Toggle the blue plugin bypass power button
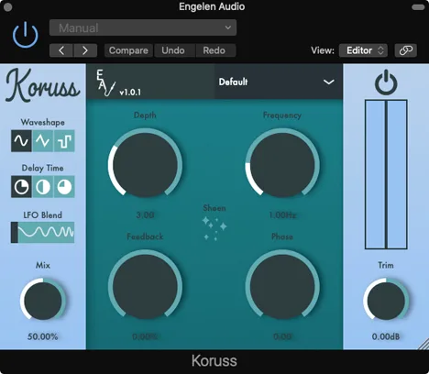This screenshot has height=374, width=429. (x=26, y=35)
